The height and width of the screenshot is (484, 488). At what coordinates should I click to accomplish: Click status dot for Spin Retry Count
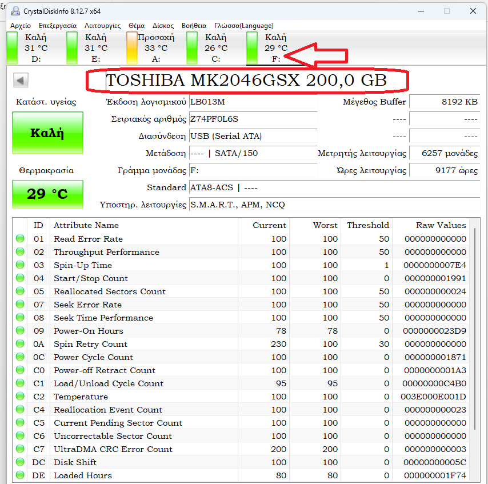[20, 343]
